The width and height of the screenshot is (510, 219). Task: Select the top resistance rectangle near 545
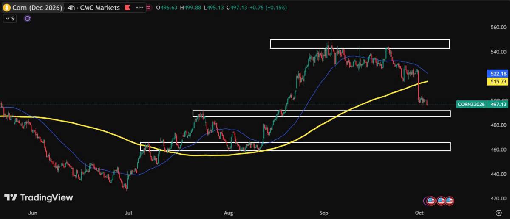360,44
